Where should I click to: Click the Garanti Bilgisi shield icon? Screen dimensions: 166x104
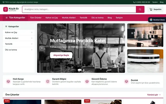coord(48,81)
